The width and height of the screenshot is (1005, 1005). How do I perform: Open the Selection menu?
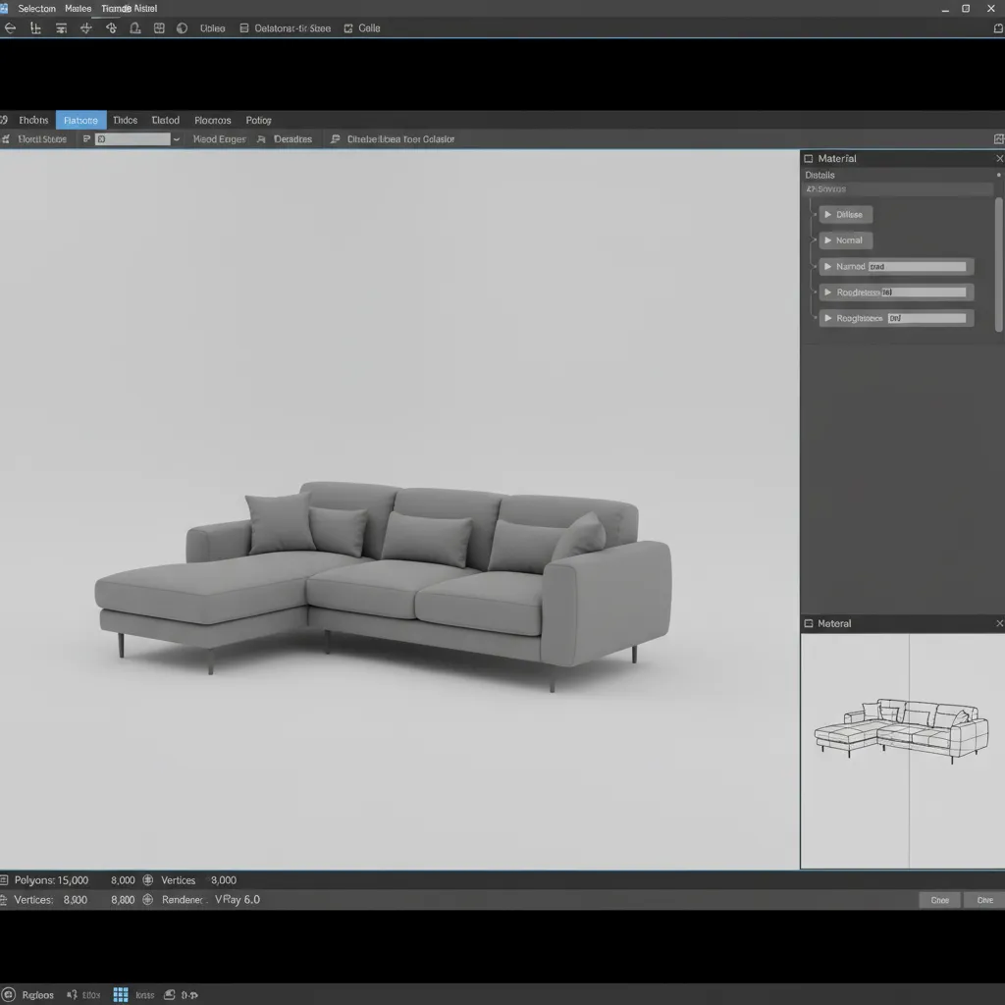click(x=36, y=8)
